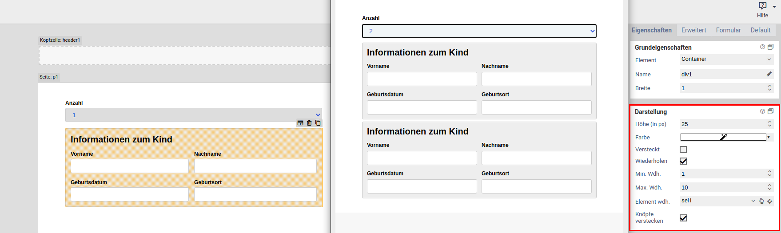Click second child's Geburtsort field in preview
Viewport: 781px width, 233px height.
point(537,186)
